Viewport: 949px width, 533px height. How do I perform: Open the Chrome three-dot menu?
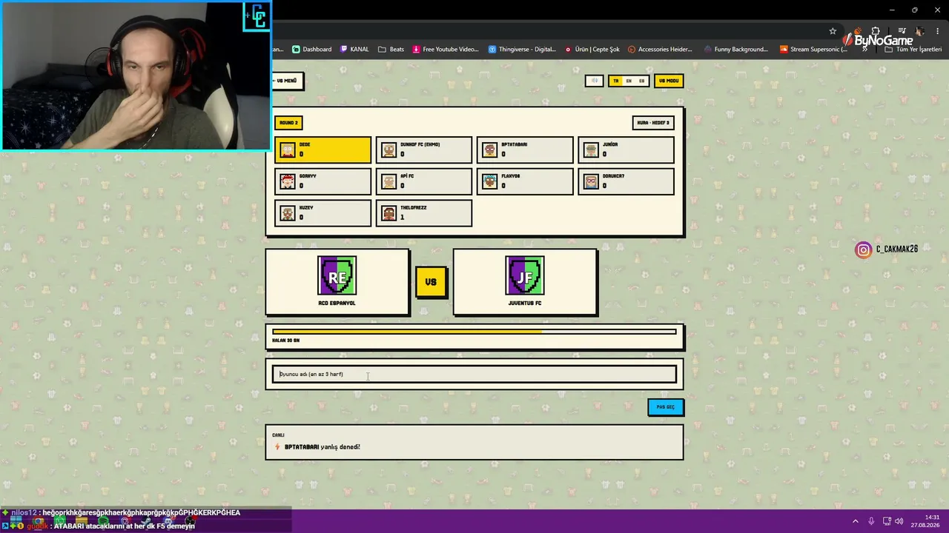937,31
